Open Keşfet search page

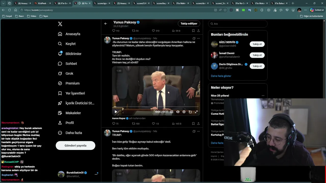(x=67, y=44)
